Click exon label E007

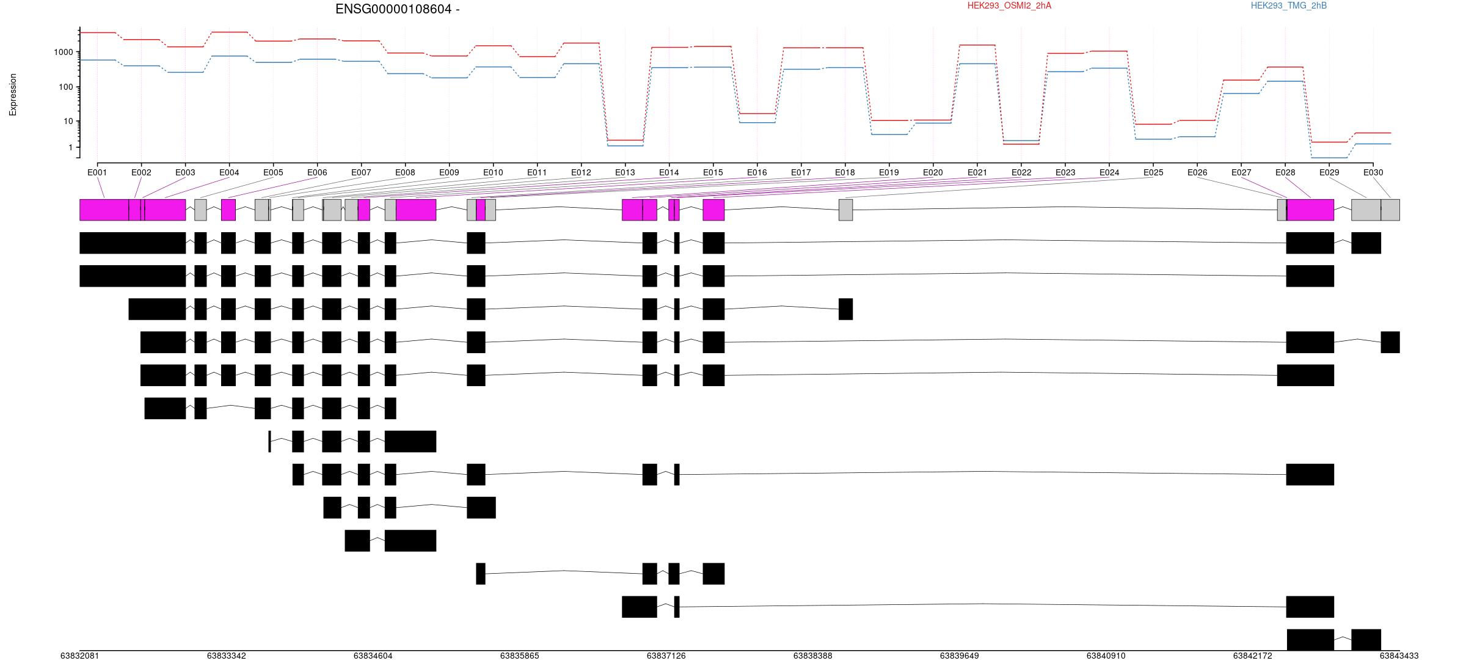coord(361,172)
